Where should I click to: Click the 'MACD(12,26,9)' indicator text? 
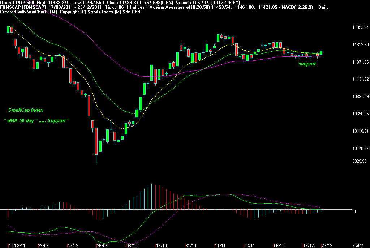297,7
